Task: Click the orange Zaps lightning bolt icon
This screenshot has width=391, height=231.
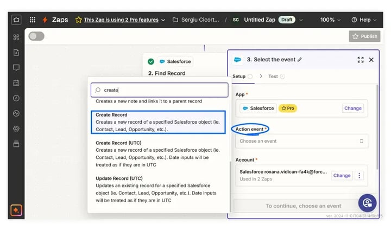Action: [45, 20]
